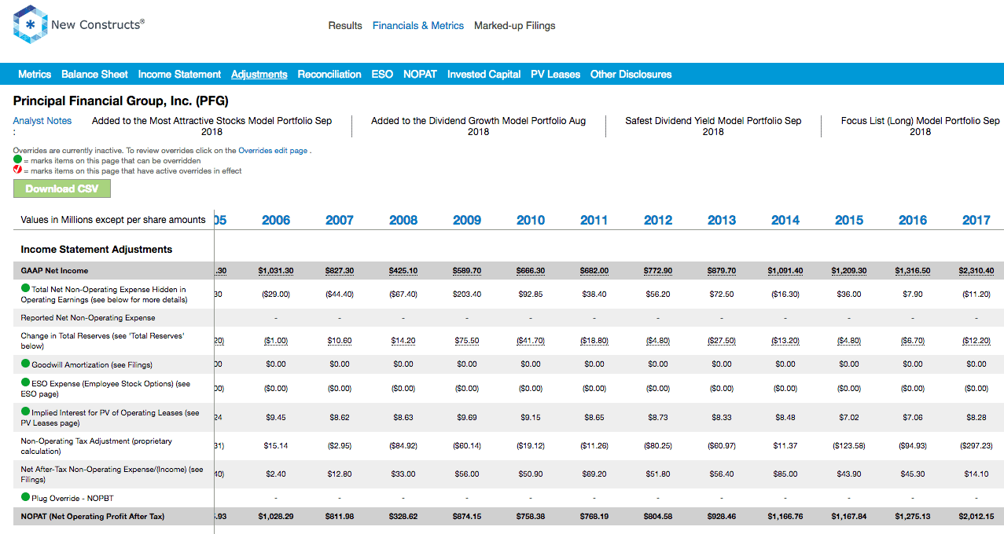1004x534 pixels.
Task: Click GAAP Net Income value $425.10
Action: (x=403, y=271)
